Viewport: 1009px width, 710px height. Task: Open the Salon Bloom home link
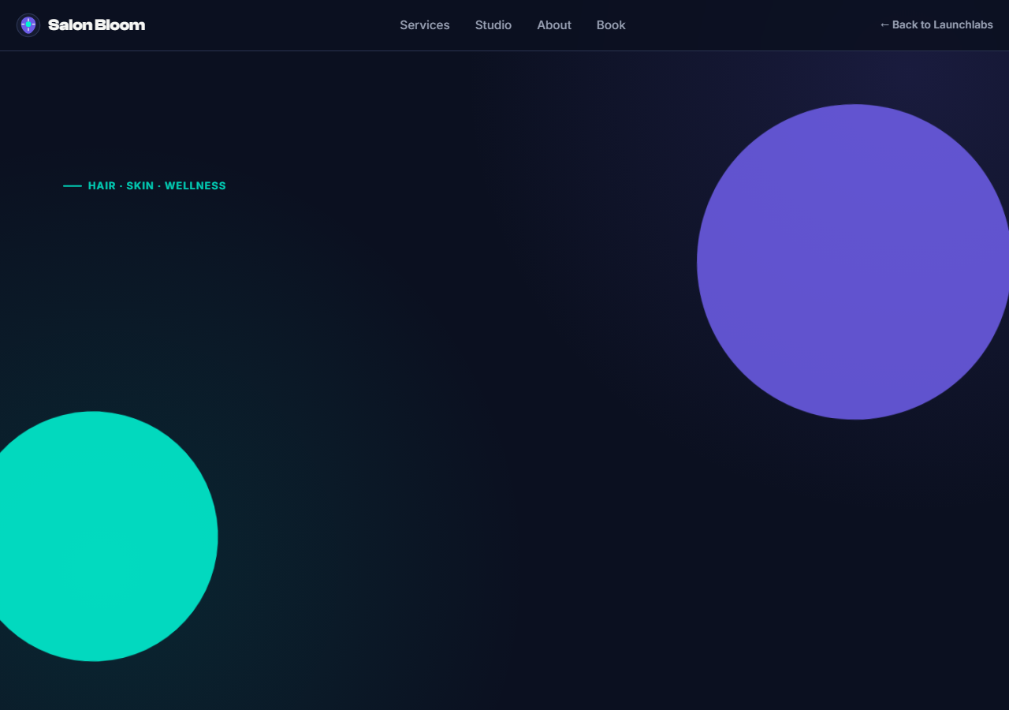(80, 25)
